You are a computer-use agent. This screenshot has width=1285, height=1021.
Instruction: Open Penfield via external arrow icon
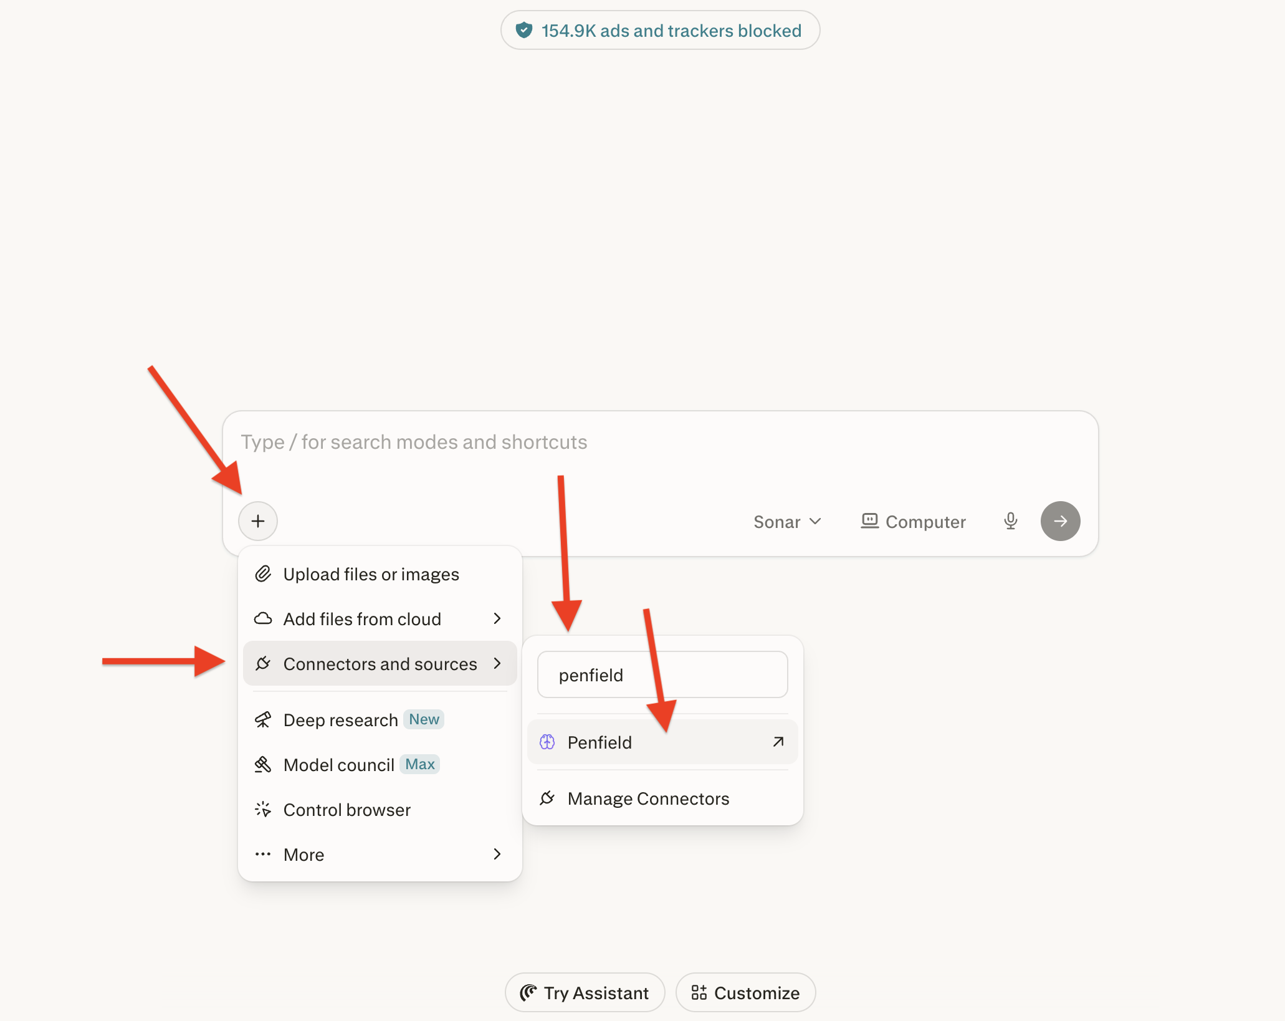[778, 742]
